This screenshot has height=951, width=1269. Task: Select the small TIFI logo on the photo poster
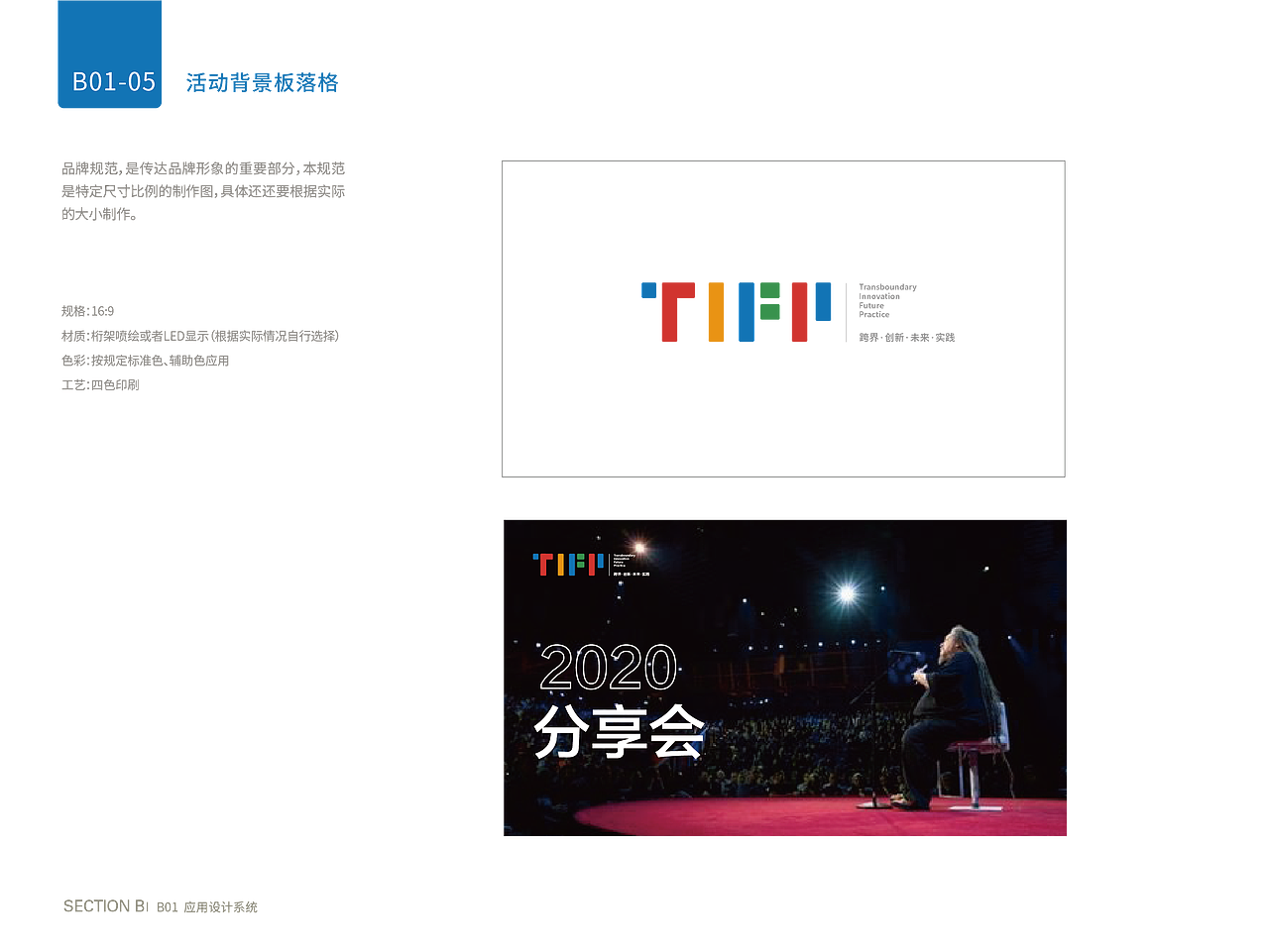coord(565,565)
